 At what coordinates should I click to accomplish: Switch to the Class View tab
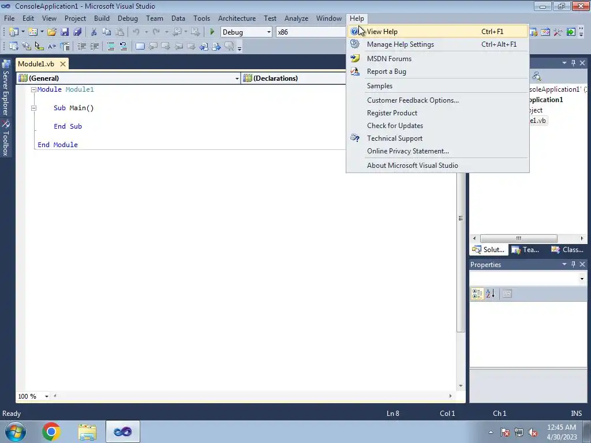tap(567, 250)
